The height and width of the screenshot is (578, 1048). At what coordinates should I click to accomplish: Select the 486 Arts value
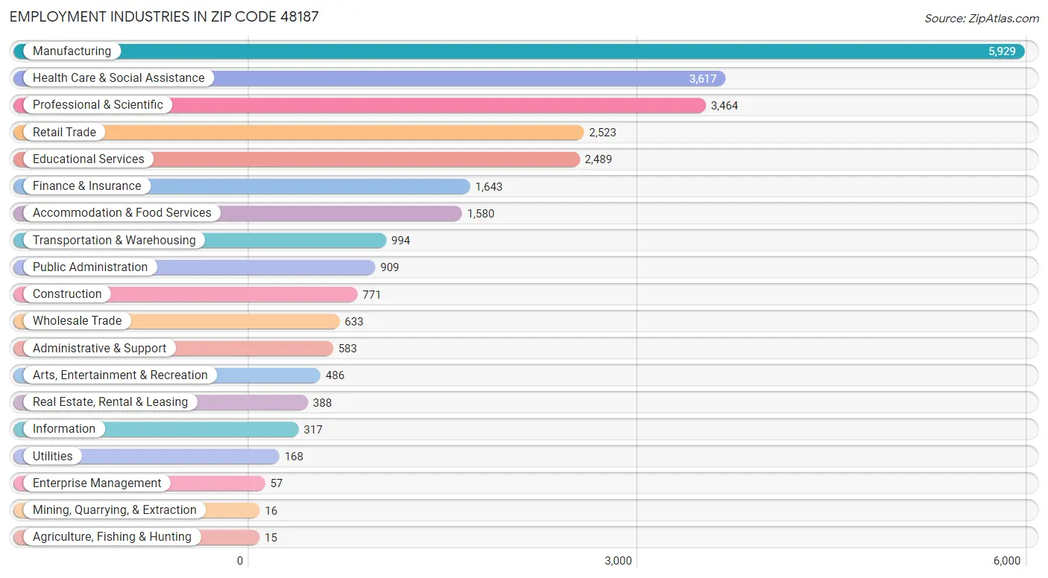[x=335, y=375]
